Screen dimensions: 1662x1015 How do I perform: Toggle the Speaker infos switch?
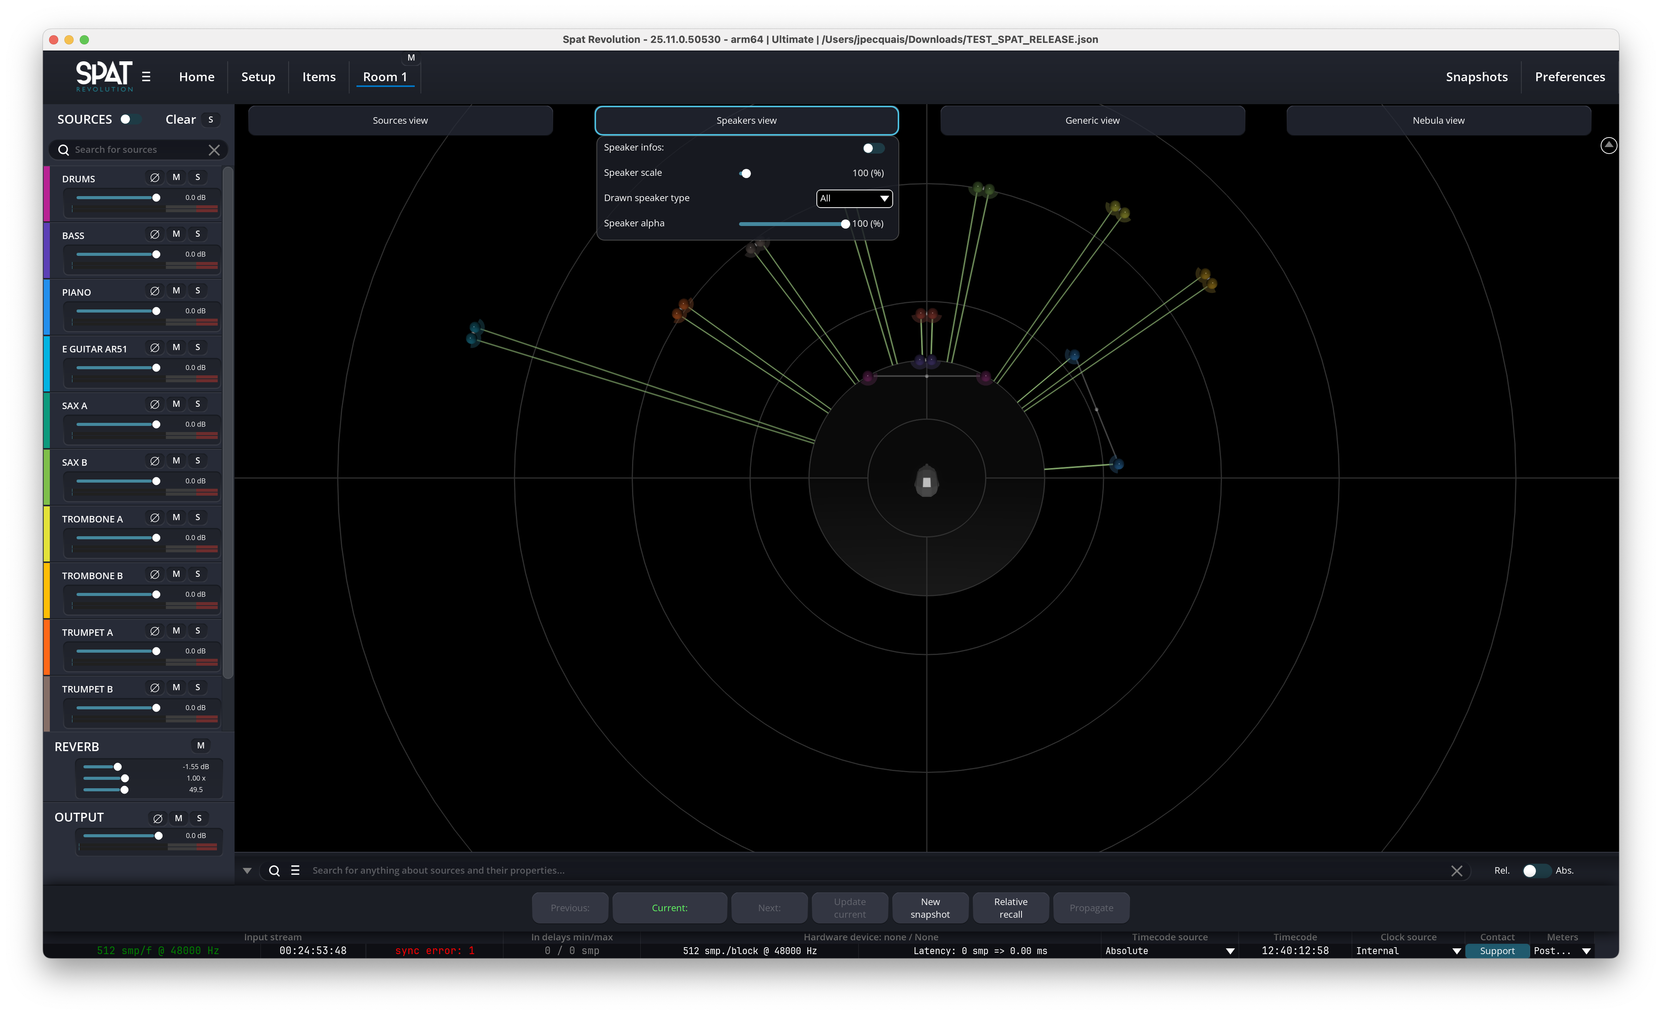pos(873,147)
